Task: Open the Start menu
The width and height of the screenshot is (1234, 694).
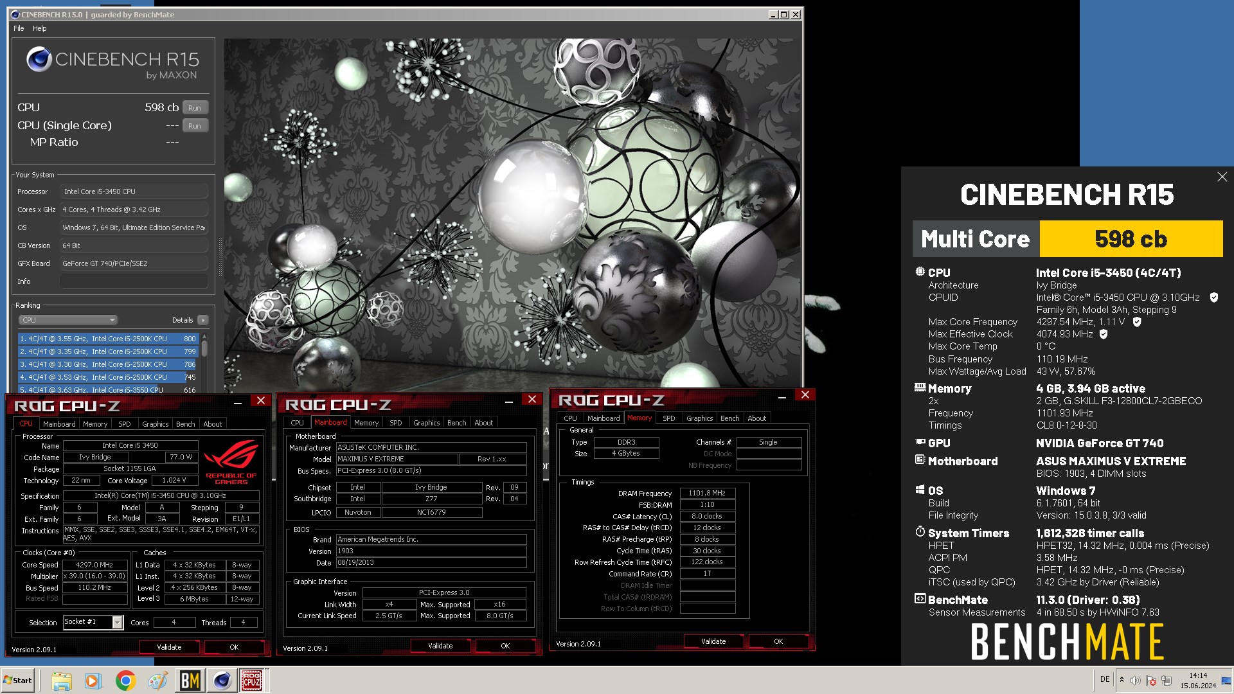Action: click(x=18, y=681)
